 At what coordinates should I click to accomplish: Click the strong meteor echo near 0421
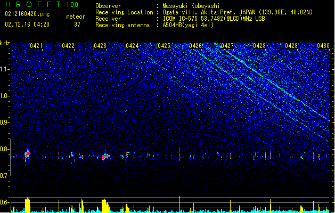click(x=27, y=154)
